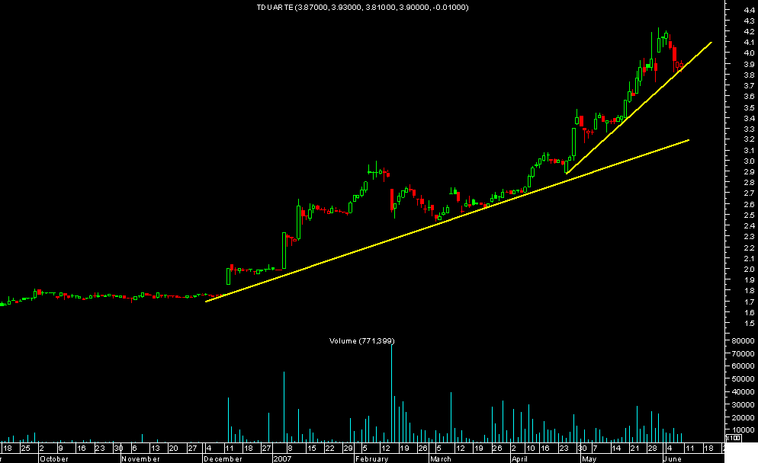Click the April month label
The image size is (758, 463).
[x=519, y=458]
